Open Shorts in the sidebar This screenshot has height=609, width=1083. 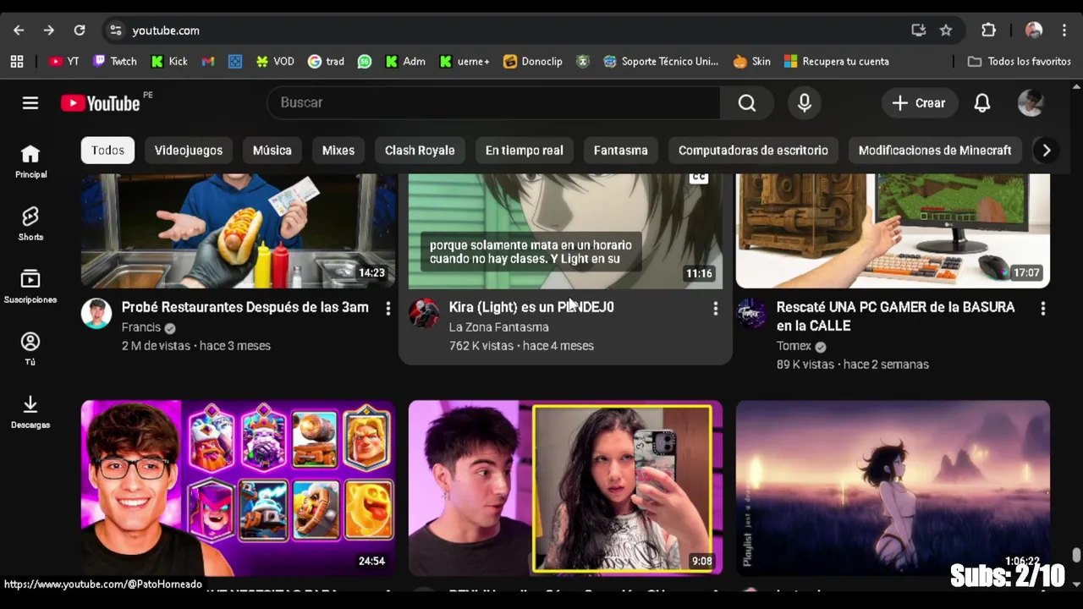point(30,224)
